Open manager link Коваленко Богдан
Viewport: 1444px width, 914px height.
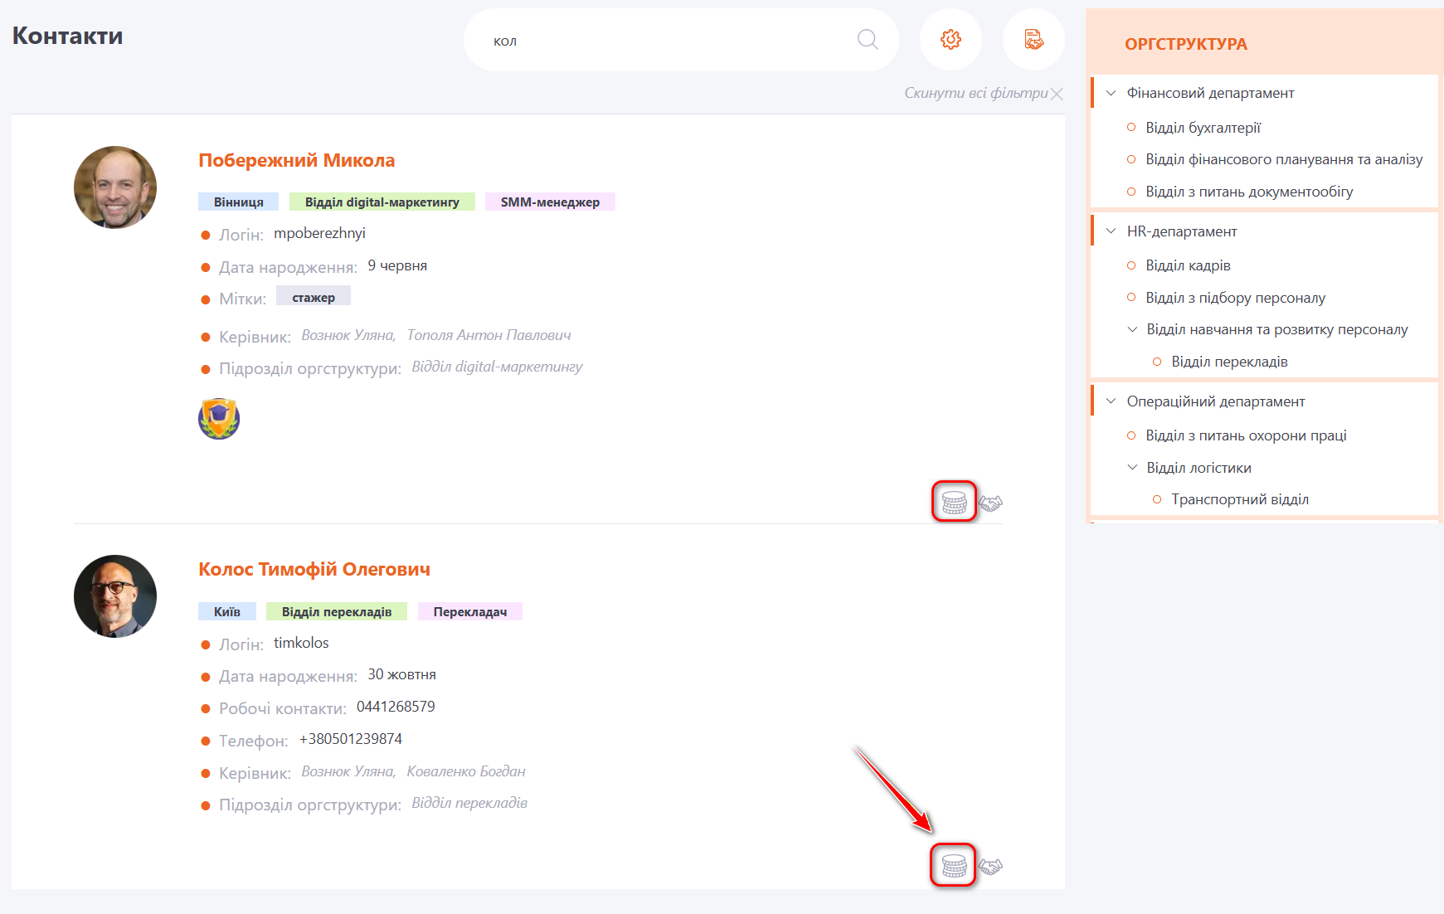(x=465, y=771)
